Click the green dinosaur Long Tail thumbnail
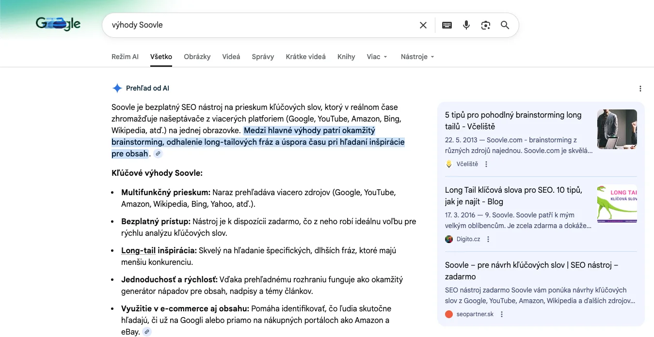 click(617, 204)
